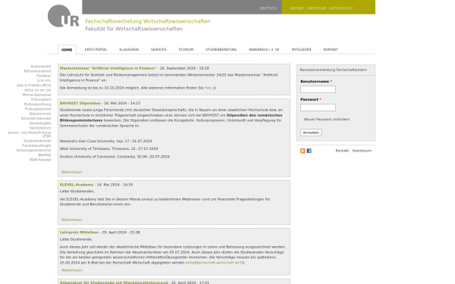Select 'West University of Timisoara' line text
Viewport: 455px width, 284px height.
pos(108,148)
